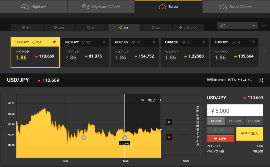Open the 全て dropdown menu

[x=237, y=25]
